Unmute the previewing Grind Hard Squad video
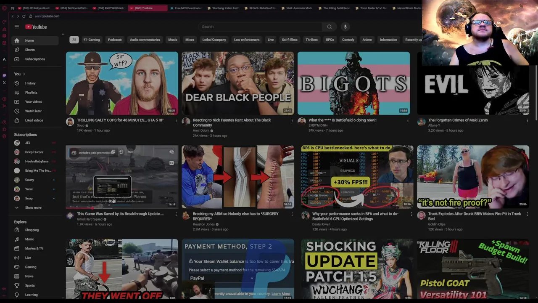 click(171, 152)
